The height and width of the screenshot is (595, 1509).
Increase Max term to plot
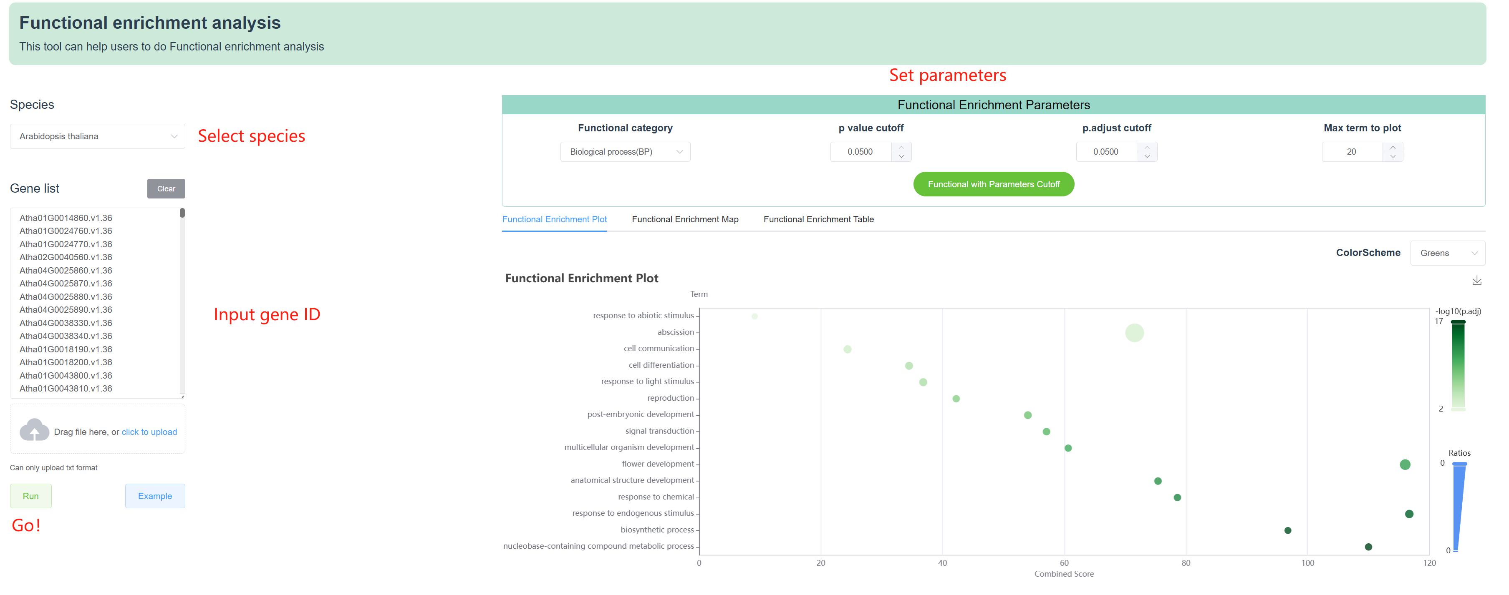1393,147
